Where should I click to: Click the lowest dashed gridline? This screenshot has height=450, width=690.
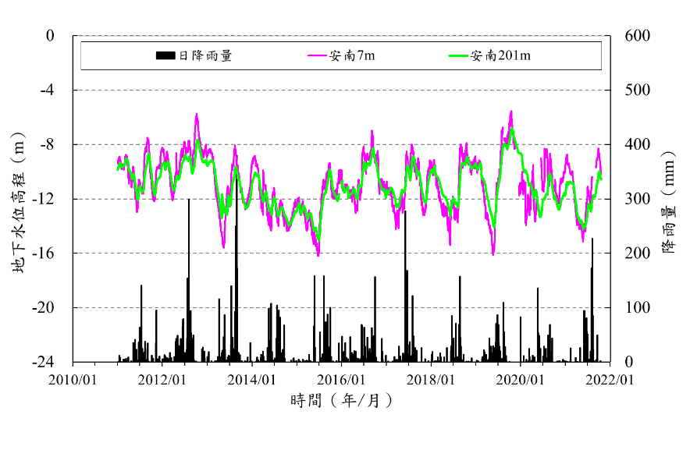pyautogui.click(x=342, y=308)
